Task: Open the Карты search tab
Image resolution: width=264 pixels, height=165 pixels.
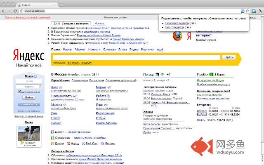Action: coord(68,49)
